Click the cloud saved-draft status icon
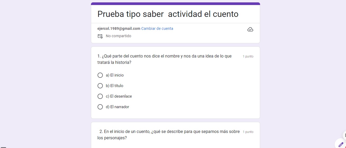Viewport: 346px width, 148px height. (x=250, y=30)
